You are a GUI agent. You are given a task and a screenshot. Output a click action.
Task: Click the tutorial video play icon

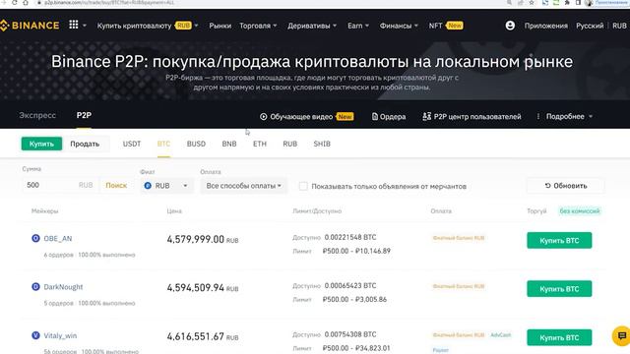(263, 116)
